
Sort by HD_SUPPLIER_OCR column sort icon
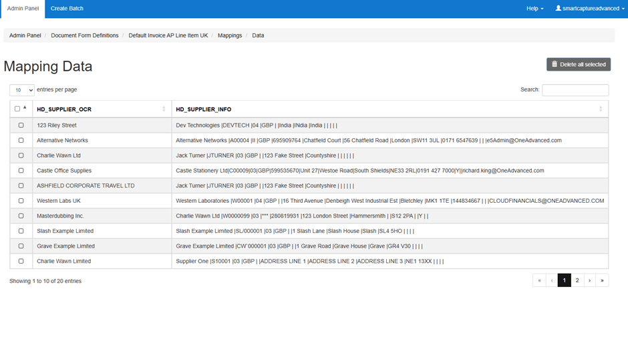164,109
